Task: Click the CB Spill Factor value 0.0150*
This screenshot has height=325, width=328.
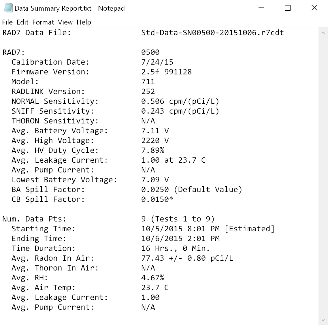Action: (157, 200)
